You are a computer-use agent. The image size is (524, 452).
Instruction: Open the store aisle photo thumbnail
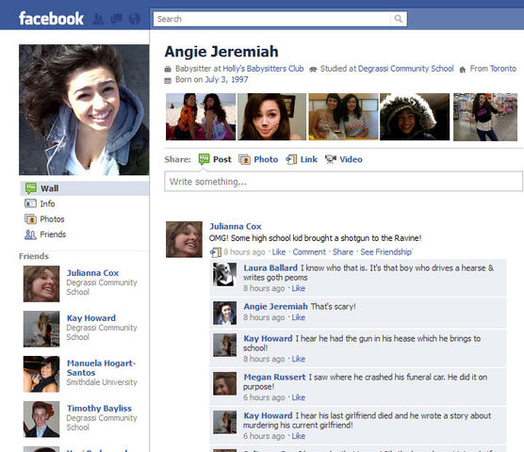[x=485, y=117]
